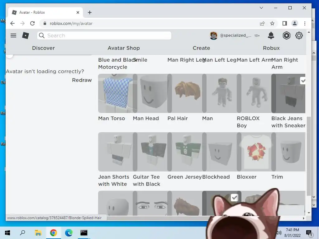Click the share page icon in address bar
The image size is (319, 239).
262,23
